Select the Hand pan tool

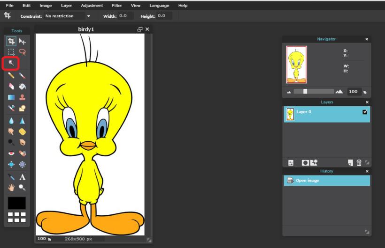pos(11,188)
